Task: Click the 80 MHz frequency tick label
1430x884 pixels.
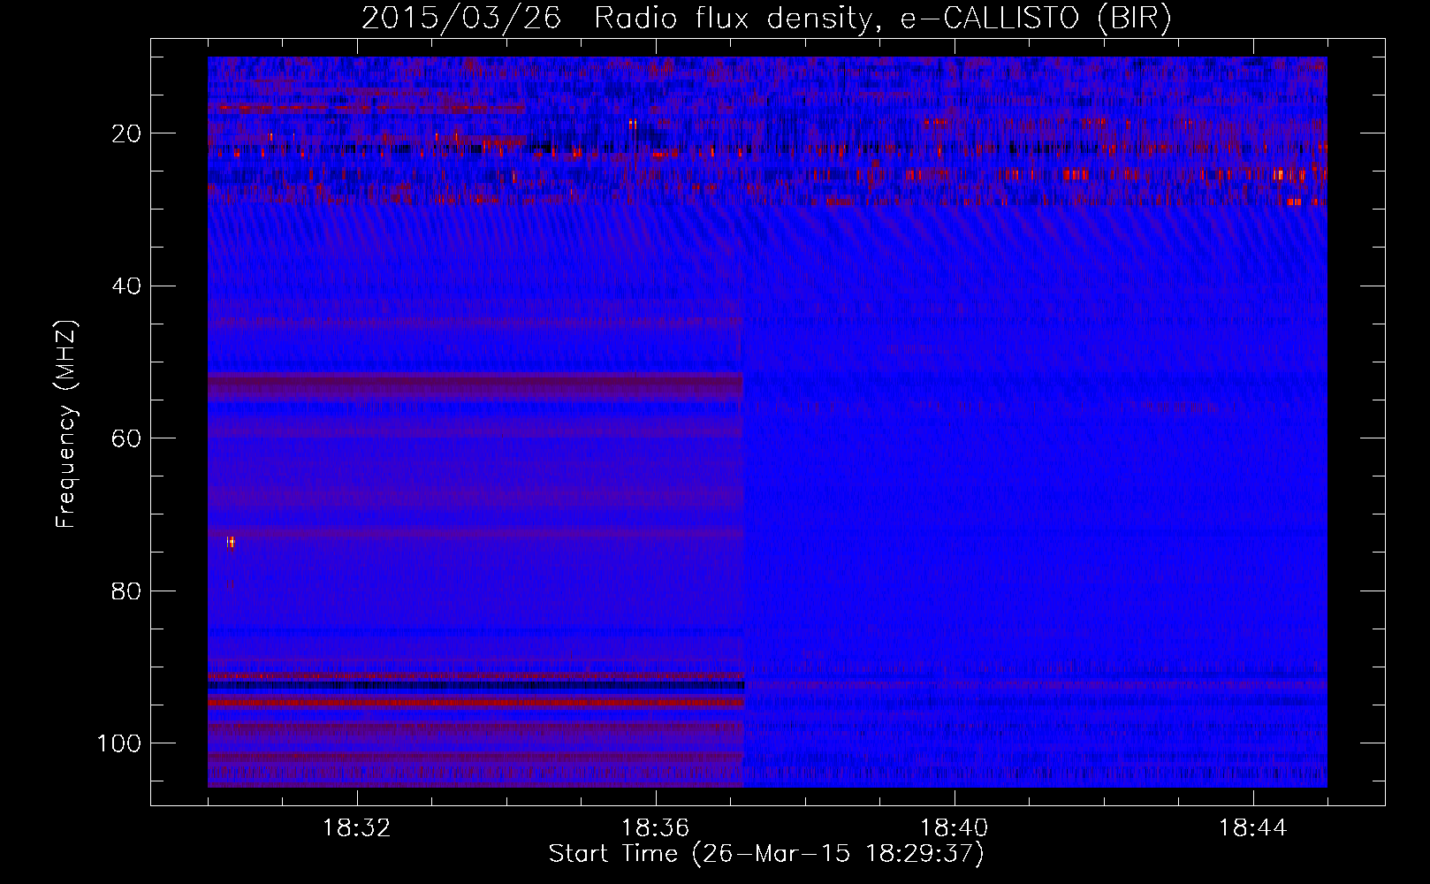Action: tap(127, 591)
